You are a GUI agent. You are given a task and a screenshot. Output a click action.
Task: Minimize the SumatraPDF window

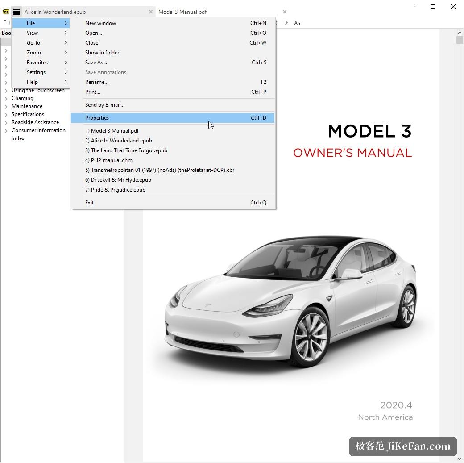[x=413, y=7]
